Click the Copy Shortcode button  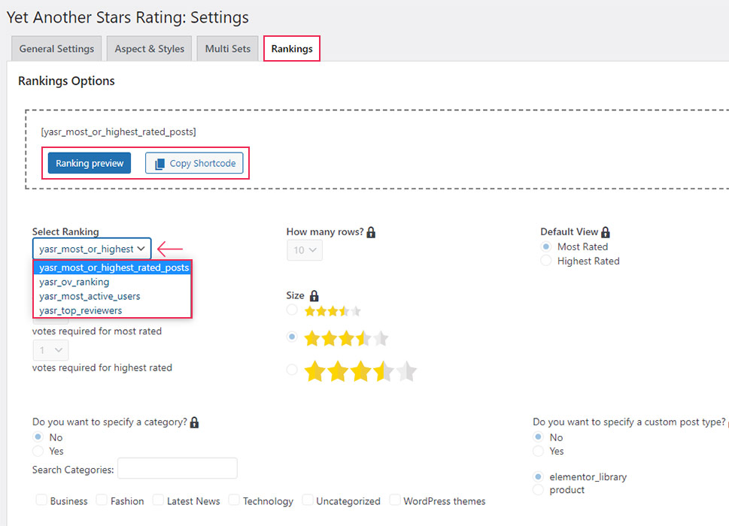(194, 163)
